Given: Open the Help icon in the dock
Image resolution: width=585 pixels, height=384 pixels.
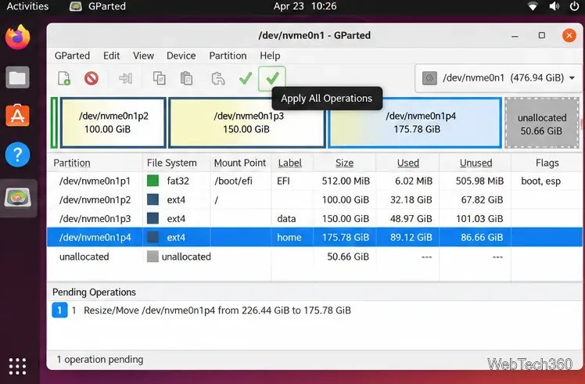Looking at the screenshot, I should click(x=17, y=155).
